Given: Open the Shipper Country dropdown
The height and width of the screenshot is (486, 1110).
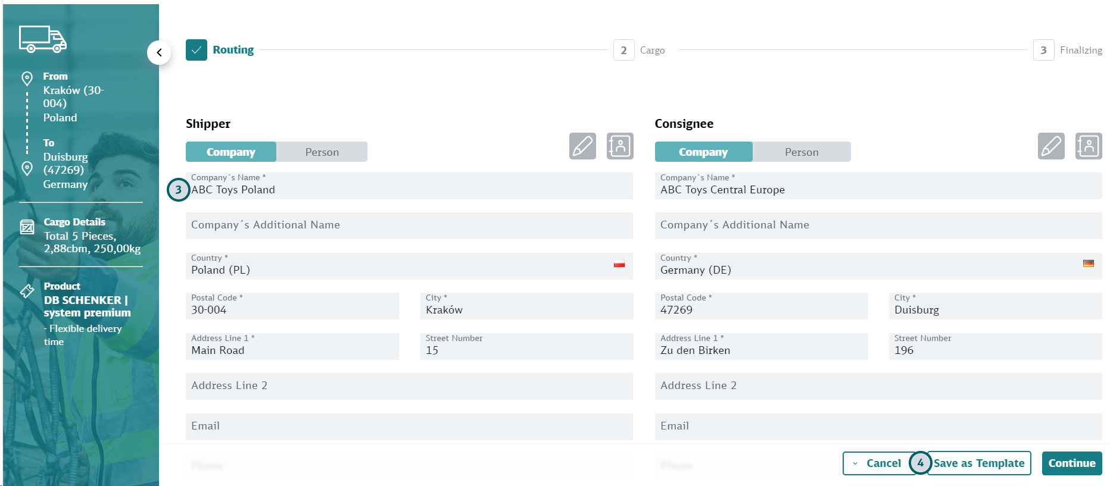Looking at the screenshot, I should coord(409,266).
